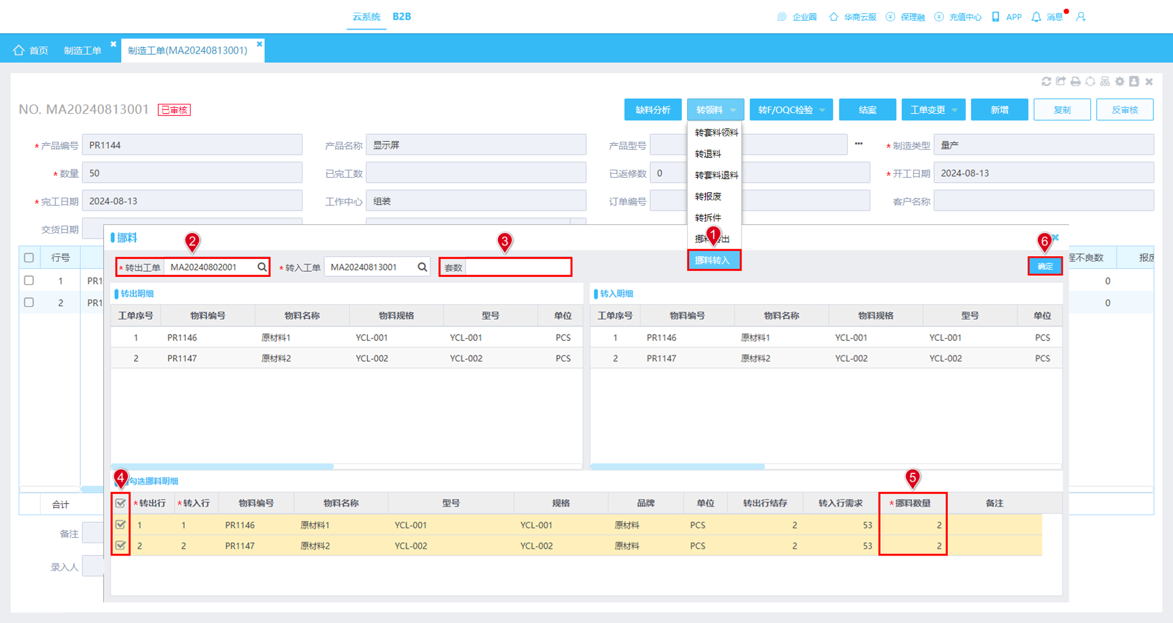This screenshot has width=1173, height=623.
Task: Open the gear settings icon
Action: point(1120,81)
